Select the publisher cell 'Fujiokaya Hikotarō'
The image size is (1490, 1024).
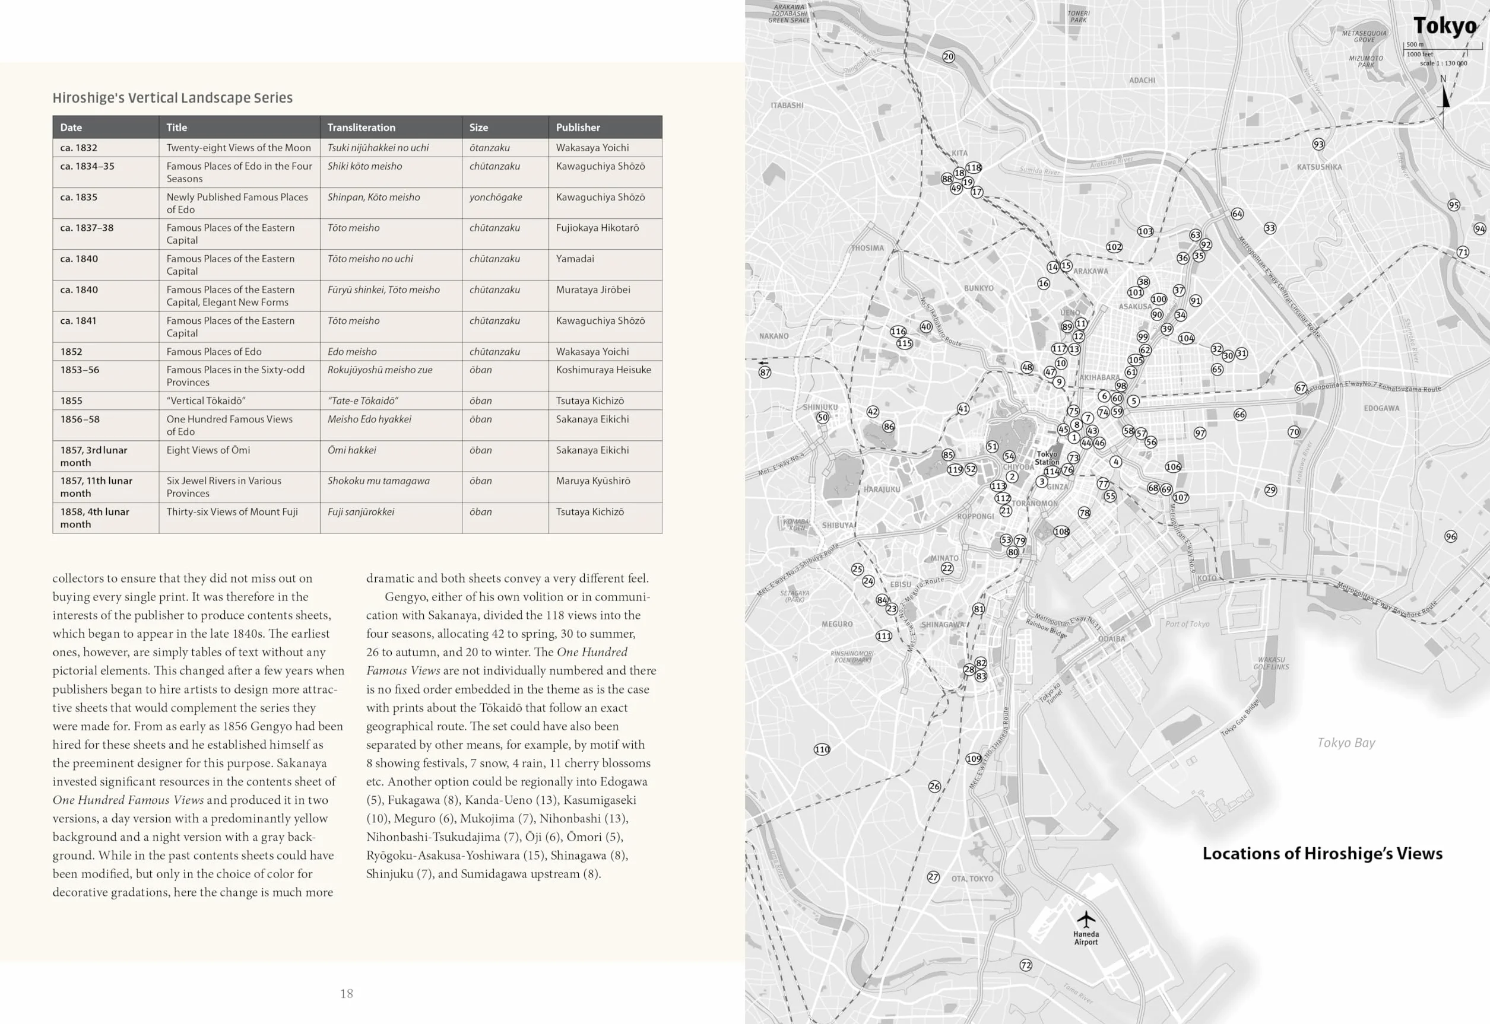tap(605, 234)
